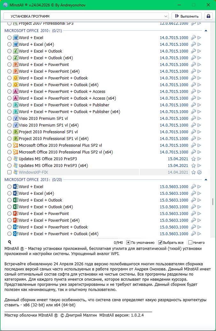The height and width of the screenshot is (331, 216).
Task: Collapse the MICROSOFT OFFICE 2013 section
Action: tap(206, 180)
